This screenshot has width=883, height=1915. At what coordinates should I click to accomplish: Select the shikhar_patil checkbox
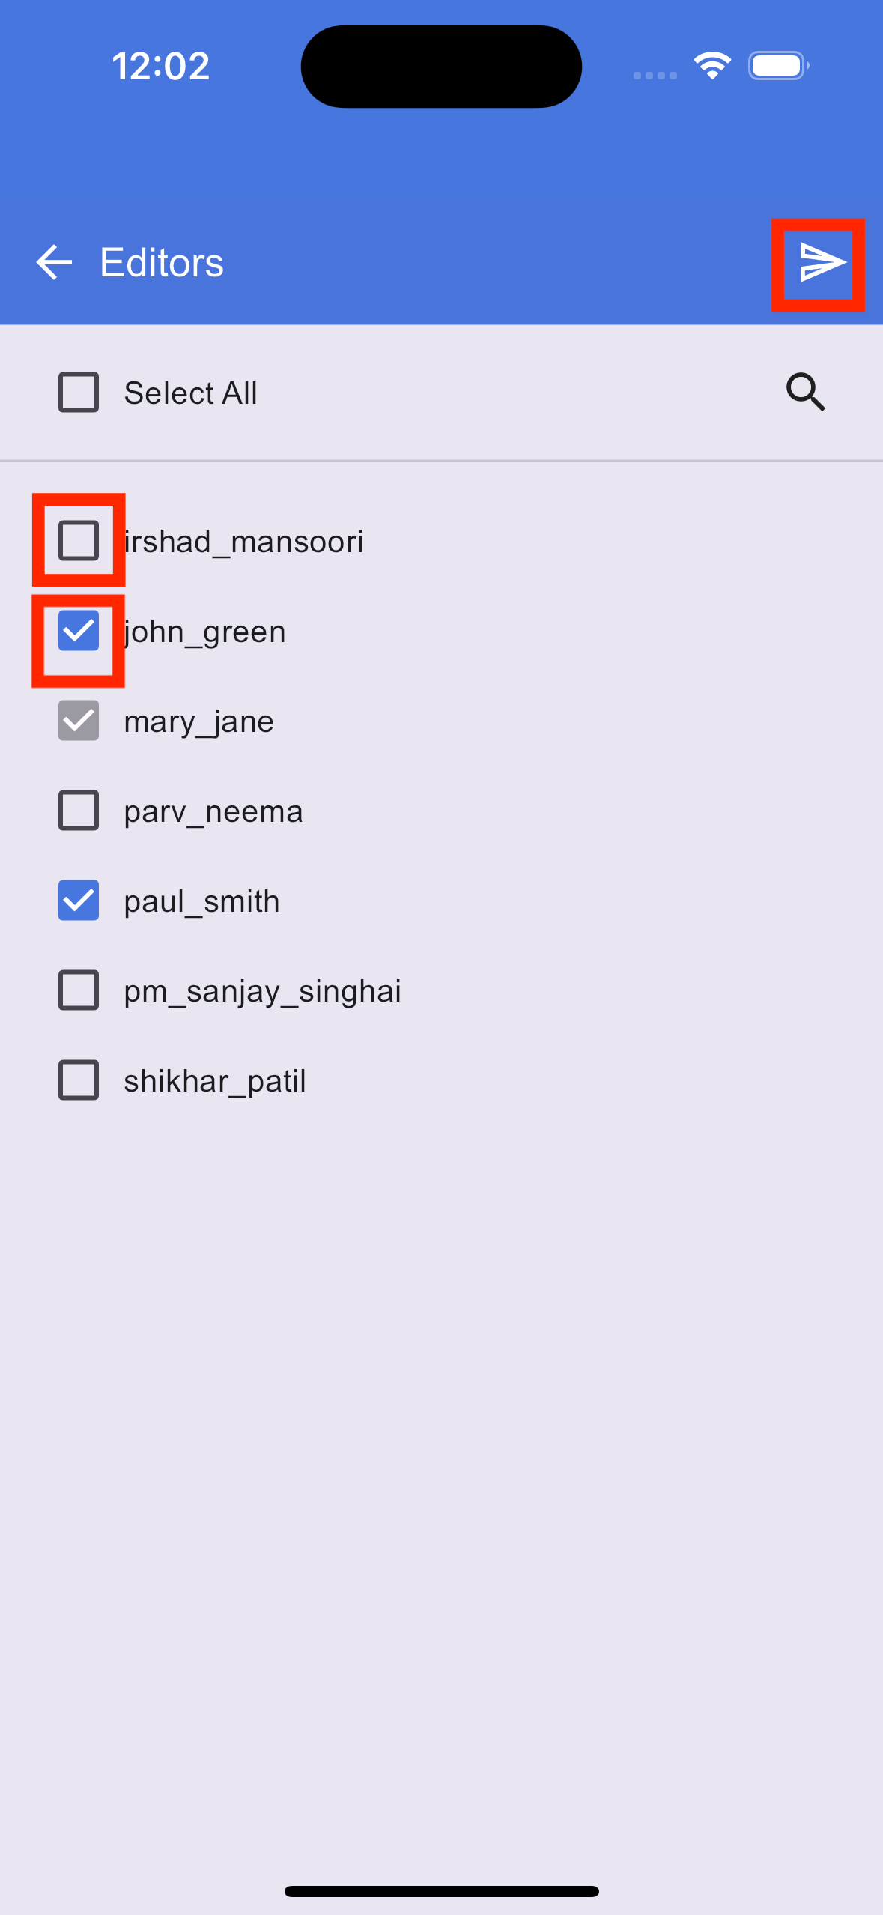tap(79, 1080)
